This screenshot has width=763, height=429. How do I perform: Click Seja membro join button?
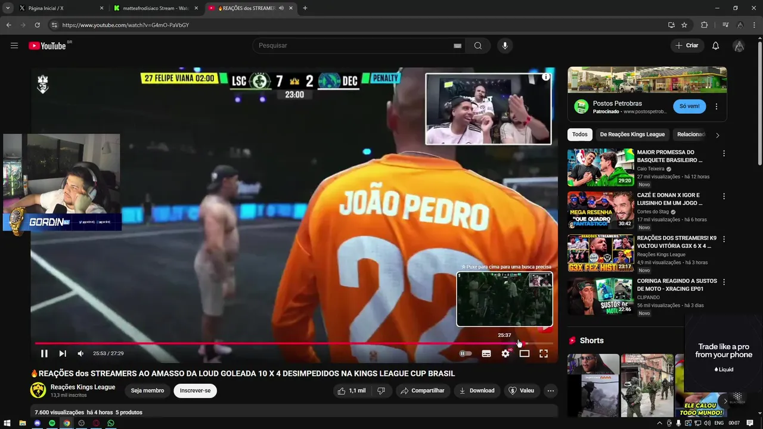click(147, 391)
